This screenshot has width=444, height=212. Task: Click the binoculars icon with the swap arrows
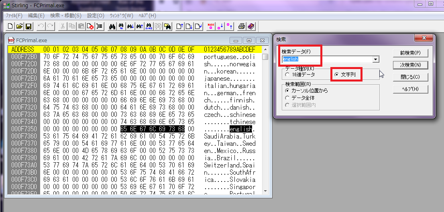click(x=121, y=26)
